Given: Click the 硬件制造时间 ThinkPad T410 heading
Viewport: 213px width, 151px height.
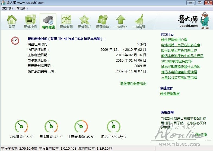Looking at the screenshot, I should (67, 39).
